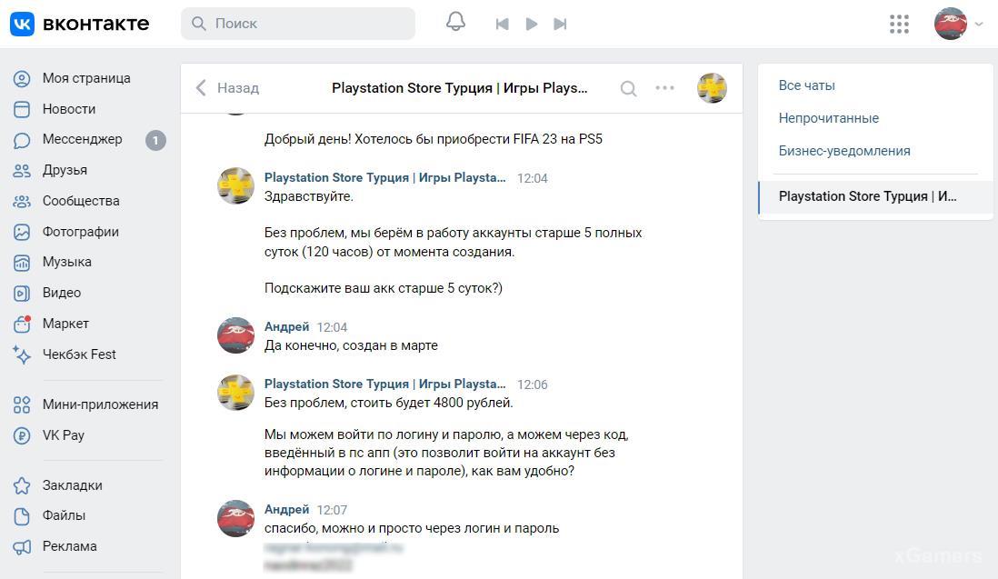Viewport: 998px width, 579px height.
Task: Open VK Pay
Action: [64, 435]
